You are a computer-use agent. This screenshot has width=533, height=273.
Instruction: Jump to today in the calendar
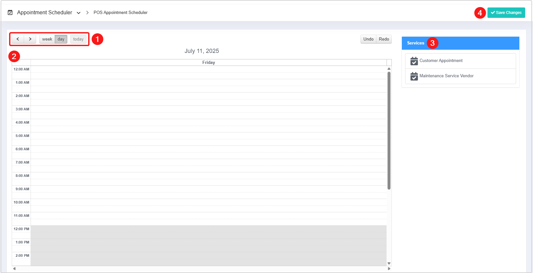[78, 39]
